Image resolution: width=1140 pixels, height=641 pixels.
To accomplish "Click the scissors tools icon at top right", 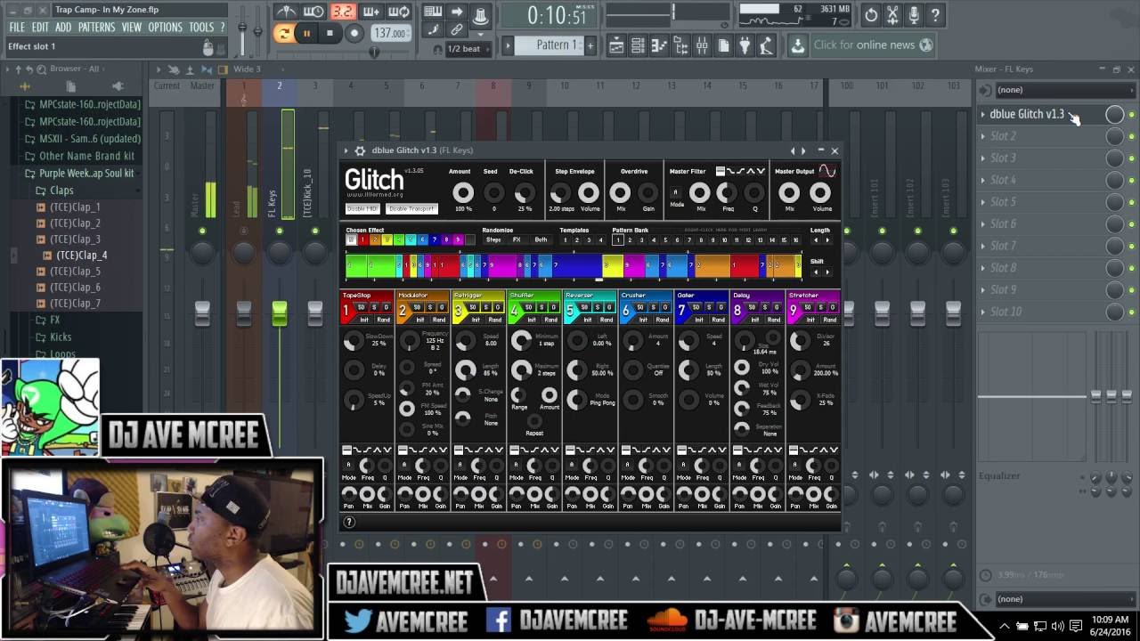I will coord(892,14).
